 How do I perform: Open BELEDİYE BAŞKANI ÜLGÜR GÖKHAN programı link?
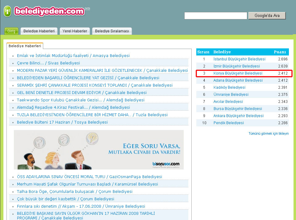click(x=86, y=216)
